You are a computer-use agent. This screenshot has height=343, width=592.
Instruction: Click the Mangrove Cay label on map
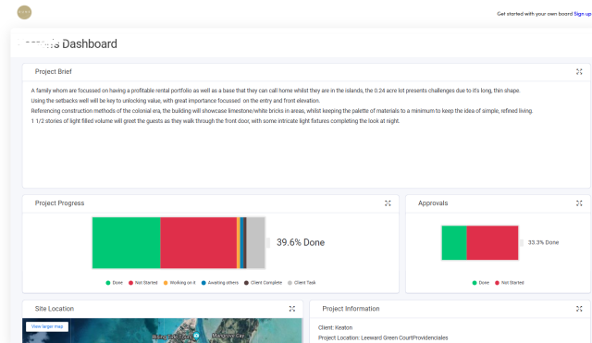[x=228, y=336]
